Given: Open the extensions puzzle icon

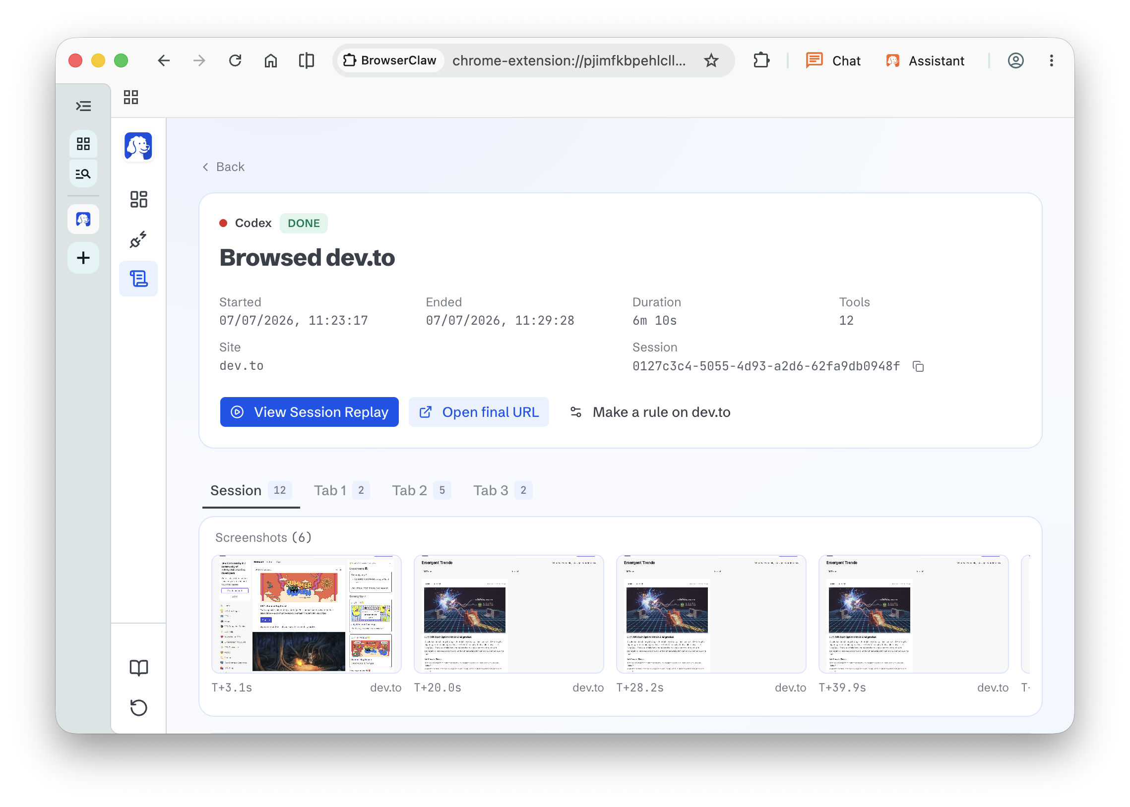Looking at the screenshot, I should [x=761, y=60].
